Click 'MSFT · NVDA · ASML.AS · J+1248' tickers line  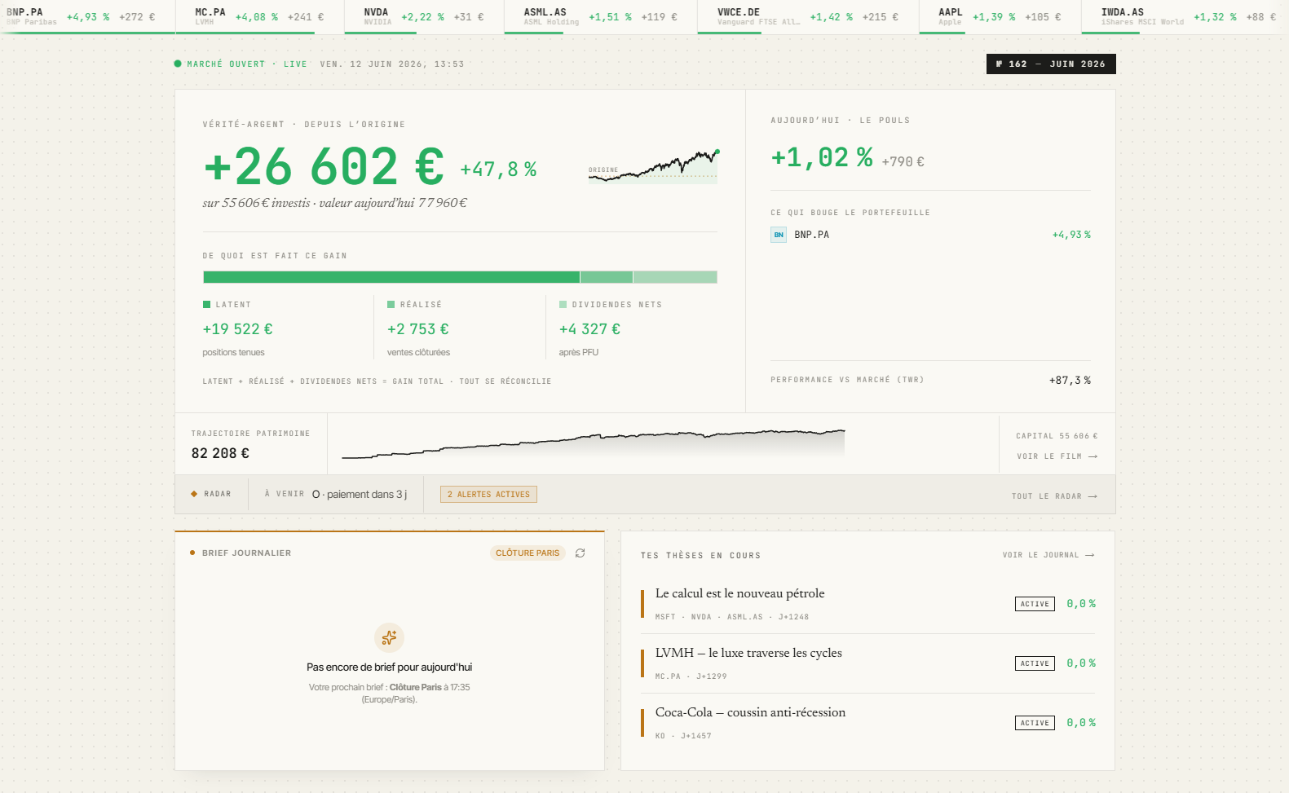(732, 617)
